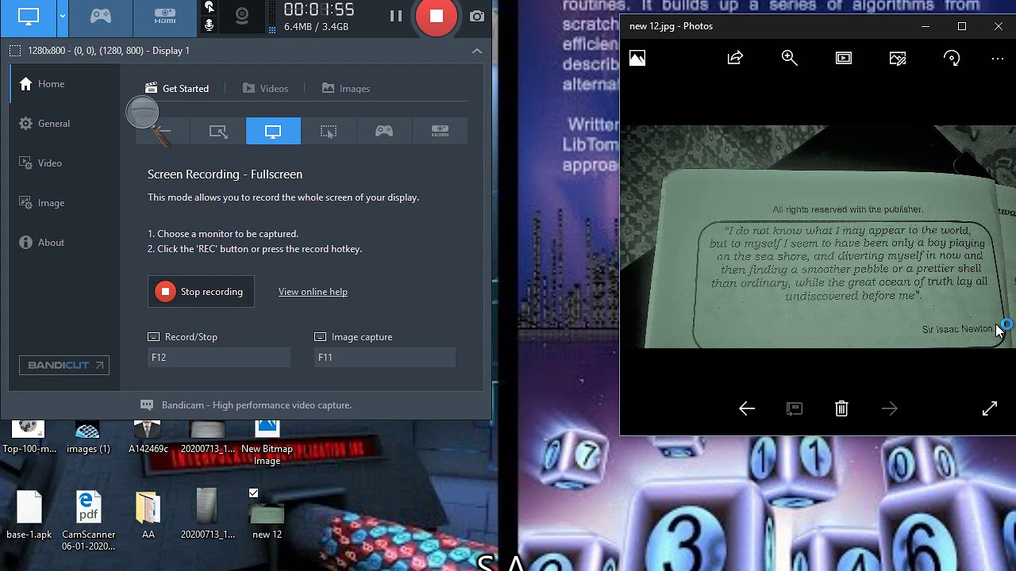Toggle microphone recording option

[x=209, y=25]
